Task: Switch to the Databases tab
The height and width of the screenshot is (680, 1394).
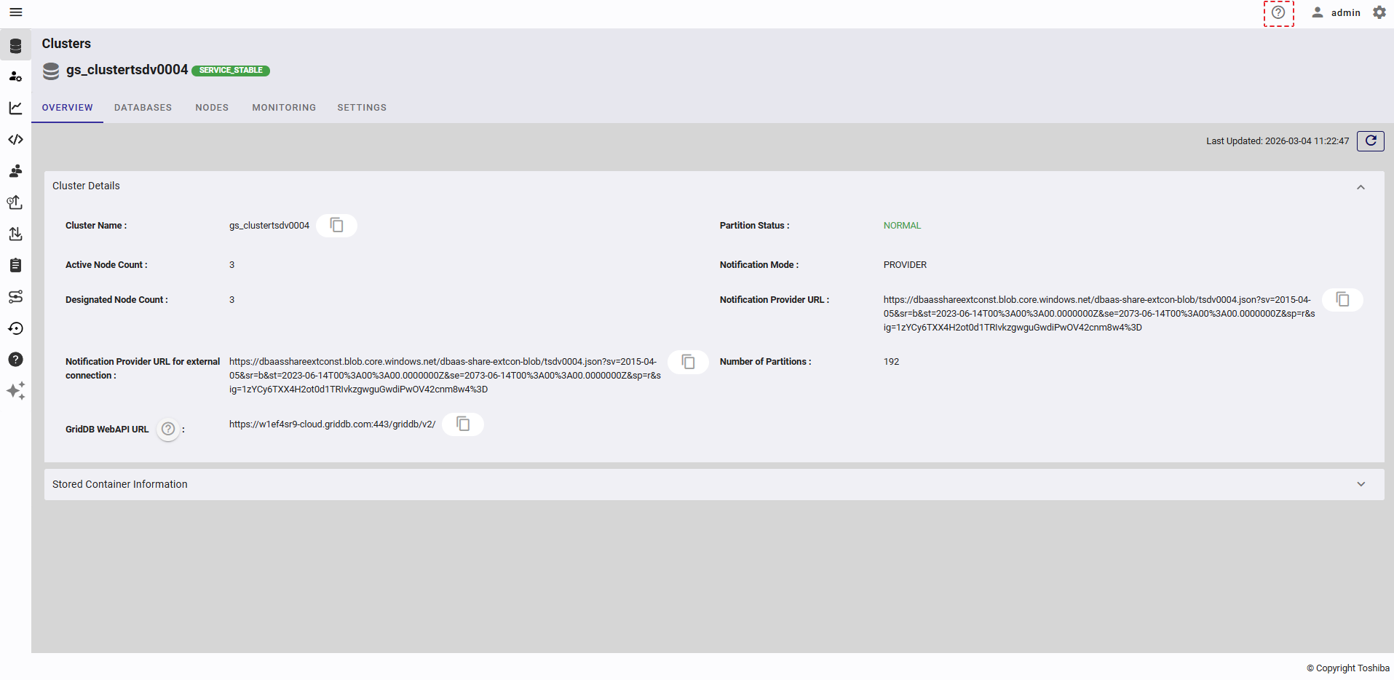Action: point(143,108)
